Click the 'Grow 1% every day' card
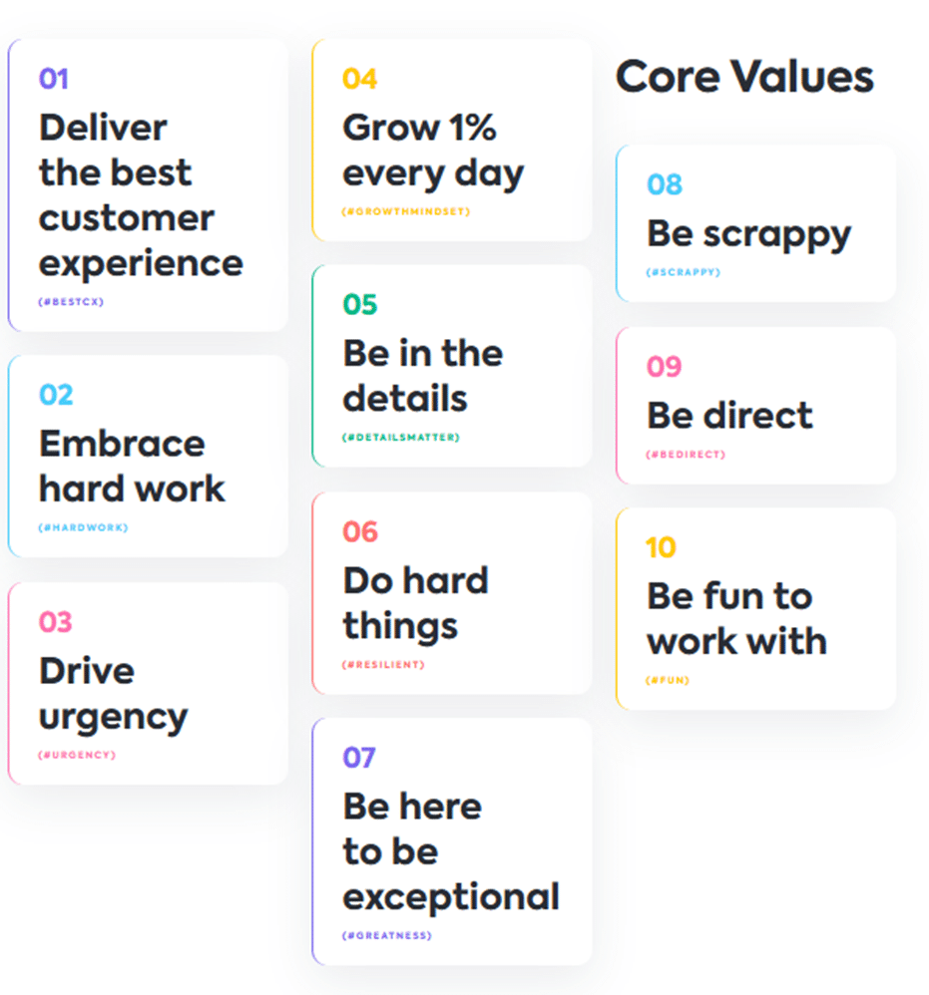This screenshot has width=929, height=995. click(452, 141)
